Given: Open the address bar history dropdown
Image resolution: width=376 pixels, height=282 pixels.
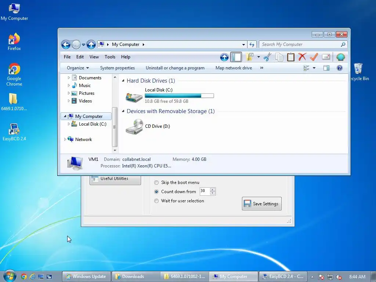Looking at the screenshot, I should pos(244,44).
